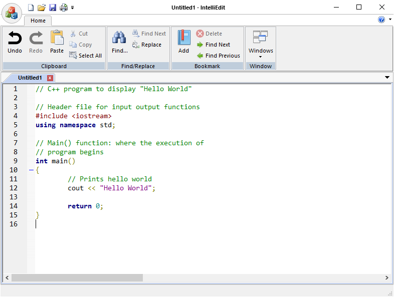Expand the quick access toolbar customize arrow
This screenshot has height=297, width=394.
click(72, 8)
